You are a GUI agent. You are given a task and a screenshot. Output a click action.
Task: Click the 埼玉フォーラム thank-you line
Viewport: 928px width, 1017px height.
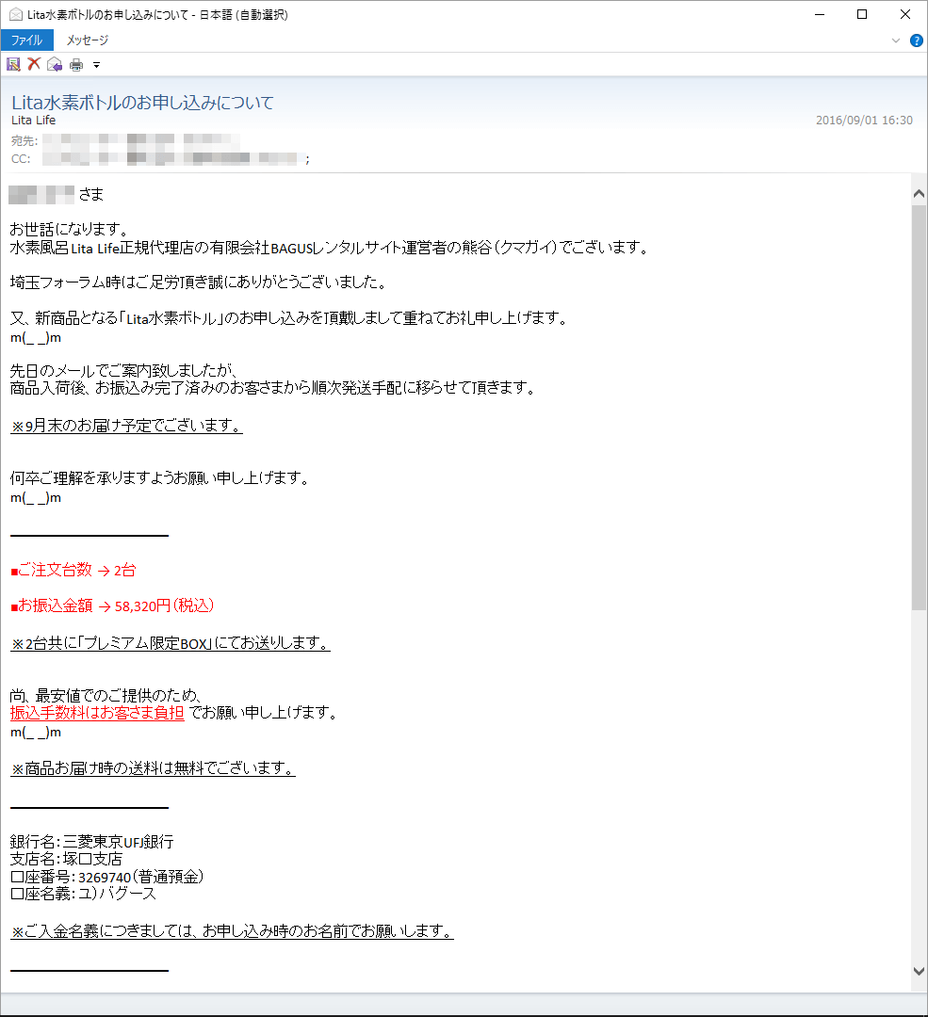tap(199, 282)
